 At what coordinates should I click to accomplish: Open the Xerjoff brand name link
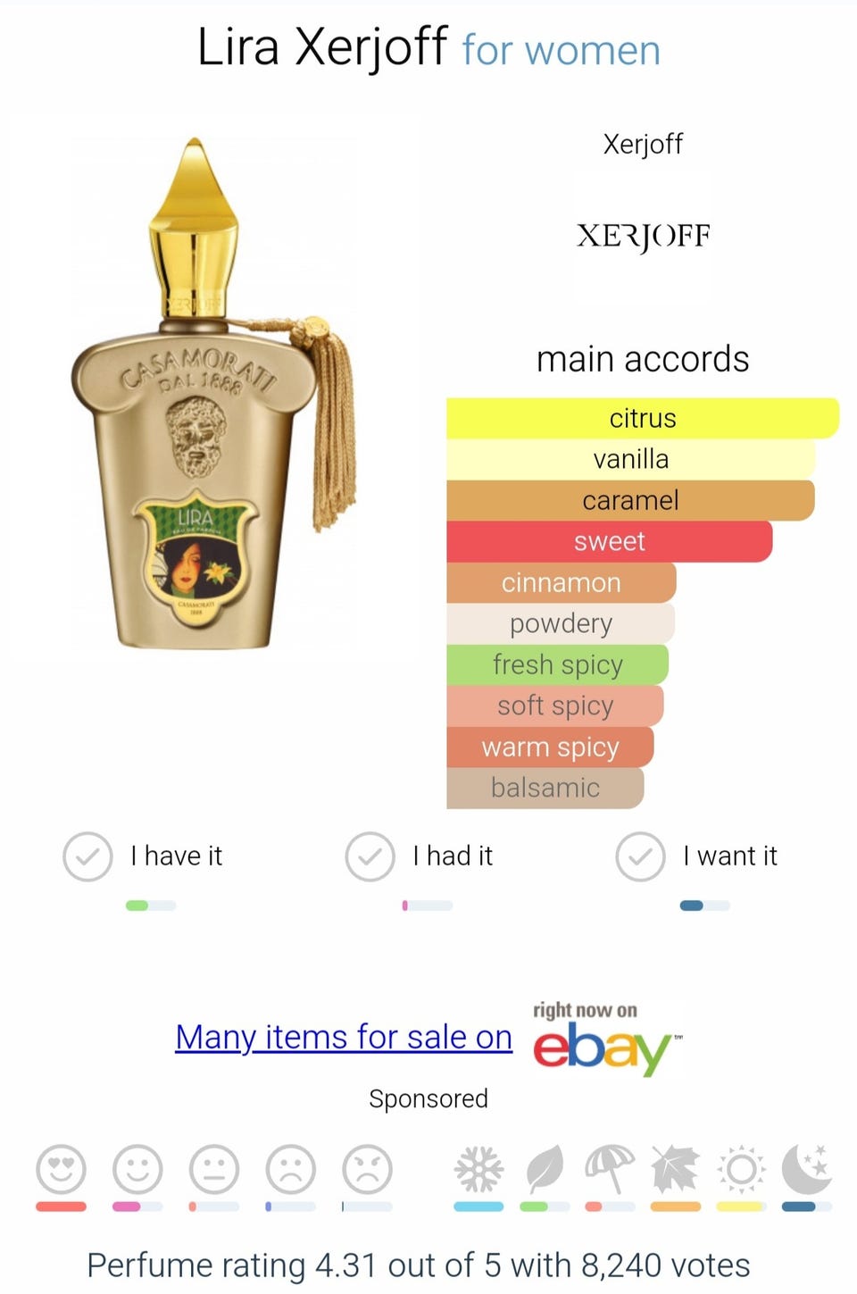(x=643, y=144)
